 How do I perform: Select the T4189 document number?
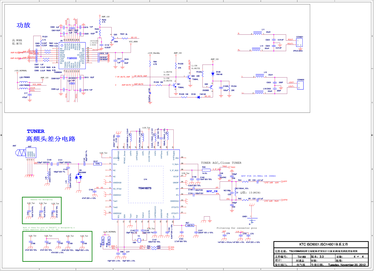click(x=302, y=257)
